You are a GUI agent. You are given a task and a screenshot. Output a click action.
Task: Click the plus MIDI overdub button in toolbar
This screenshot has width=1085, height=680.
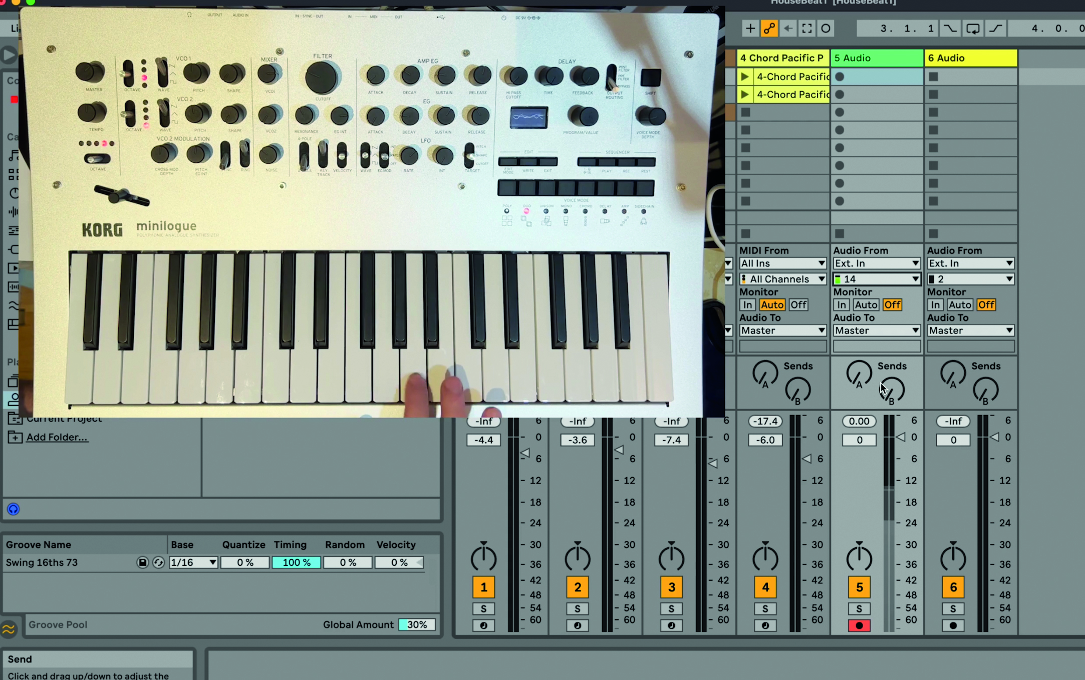pos(750,29)
